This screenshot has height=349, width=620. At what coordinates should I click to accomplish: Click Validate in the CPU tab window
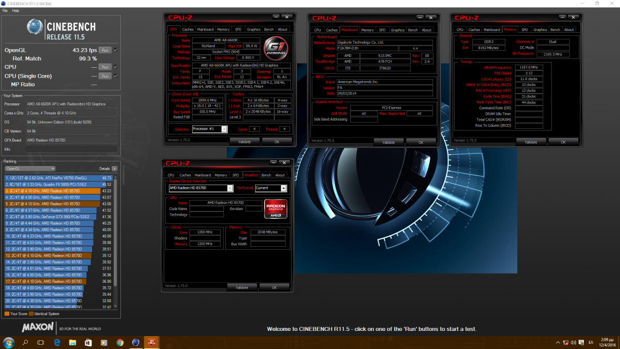click(x=244, y=141)
